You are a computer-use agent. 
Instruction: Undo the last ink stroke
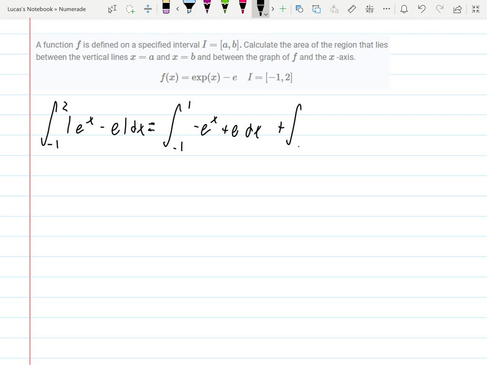pos(422,9)
